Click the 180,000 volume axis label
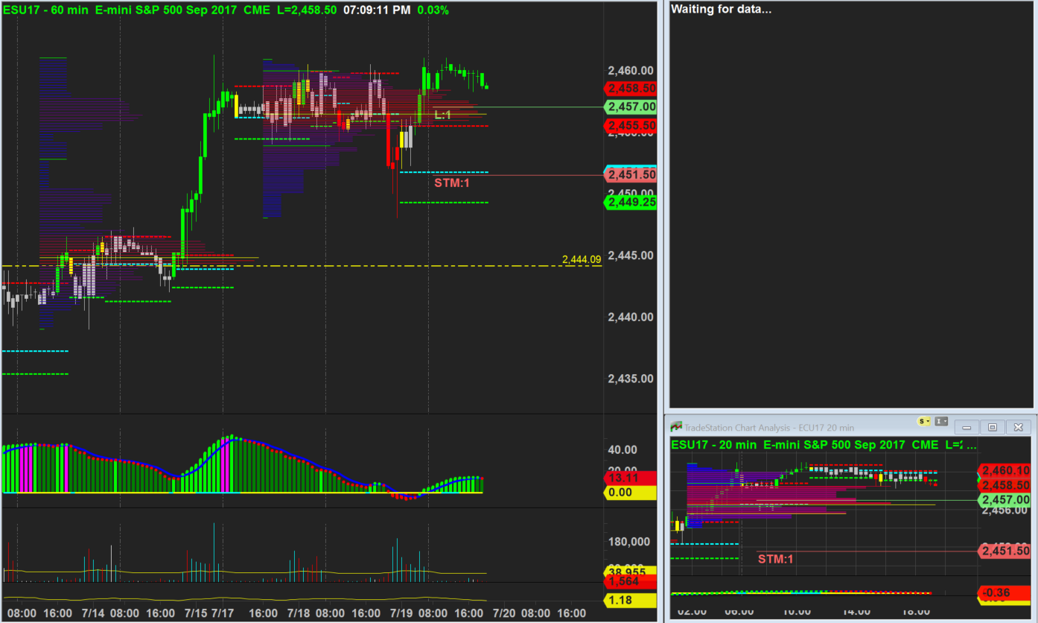 coord(628,541)
